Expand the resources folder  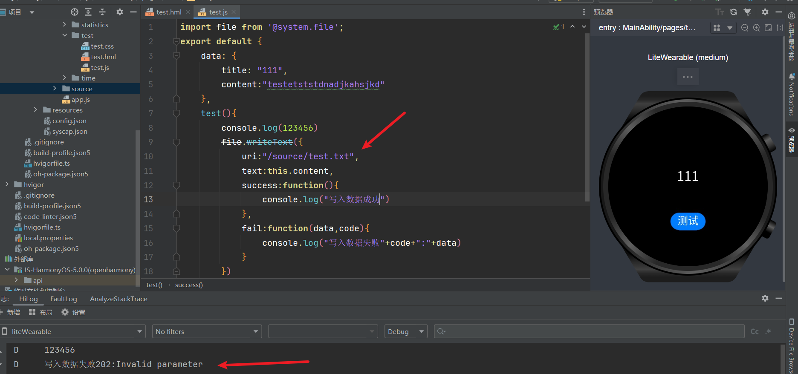[x=35, y=110]
